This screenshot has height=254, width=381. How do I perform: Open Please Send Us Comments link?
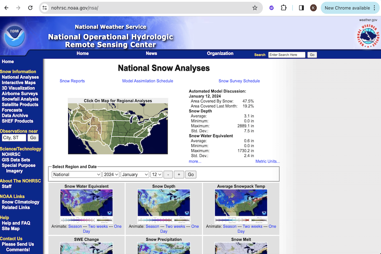tap(18, 247)
